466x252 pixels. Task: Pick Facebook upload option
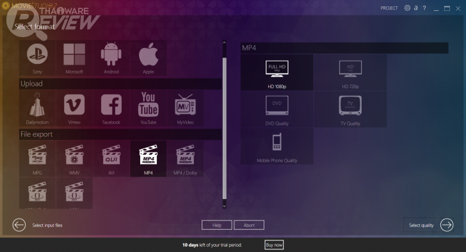click(x=111, y=108)
